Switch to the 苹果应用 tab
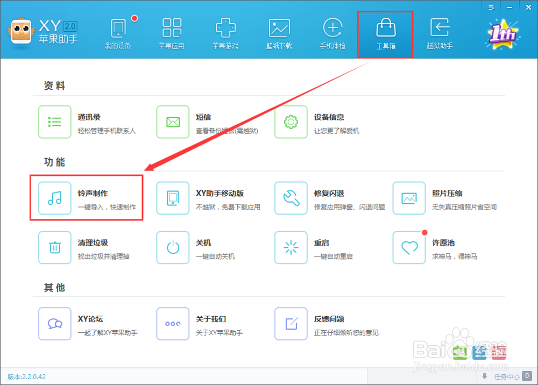 (x=172, y=34)
